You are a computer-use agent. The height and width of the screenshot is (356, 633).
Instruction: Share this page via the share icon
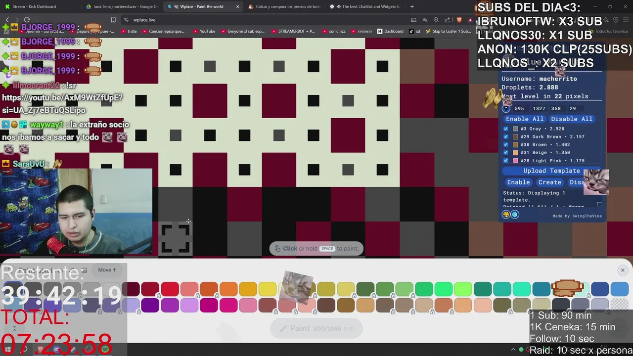[448, 20]
